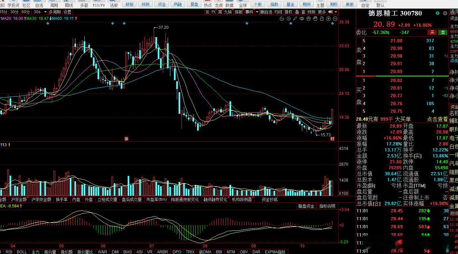Select the EXPMA指标 tab
This screenshot has width=458, height=254.
pyautogui.click(x=275, y=252)
